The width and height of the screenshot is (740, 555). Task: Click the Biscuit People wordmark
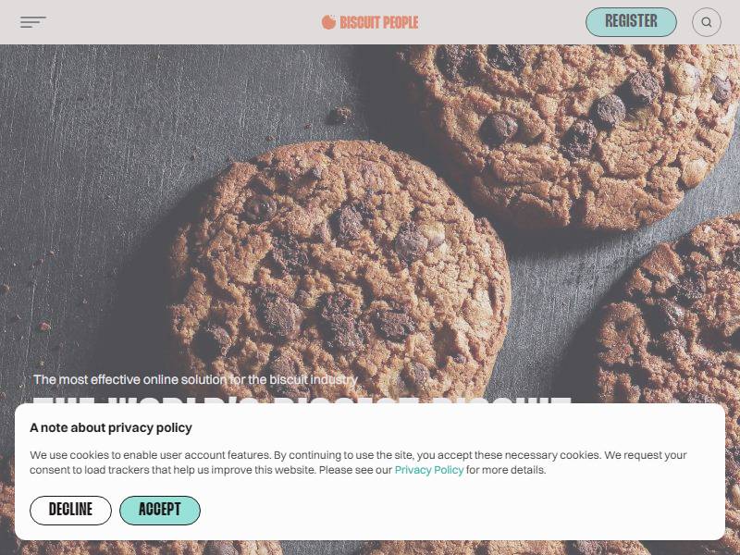click(x=379, y=22)
